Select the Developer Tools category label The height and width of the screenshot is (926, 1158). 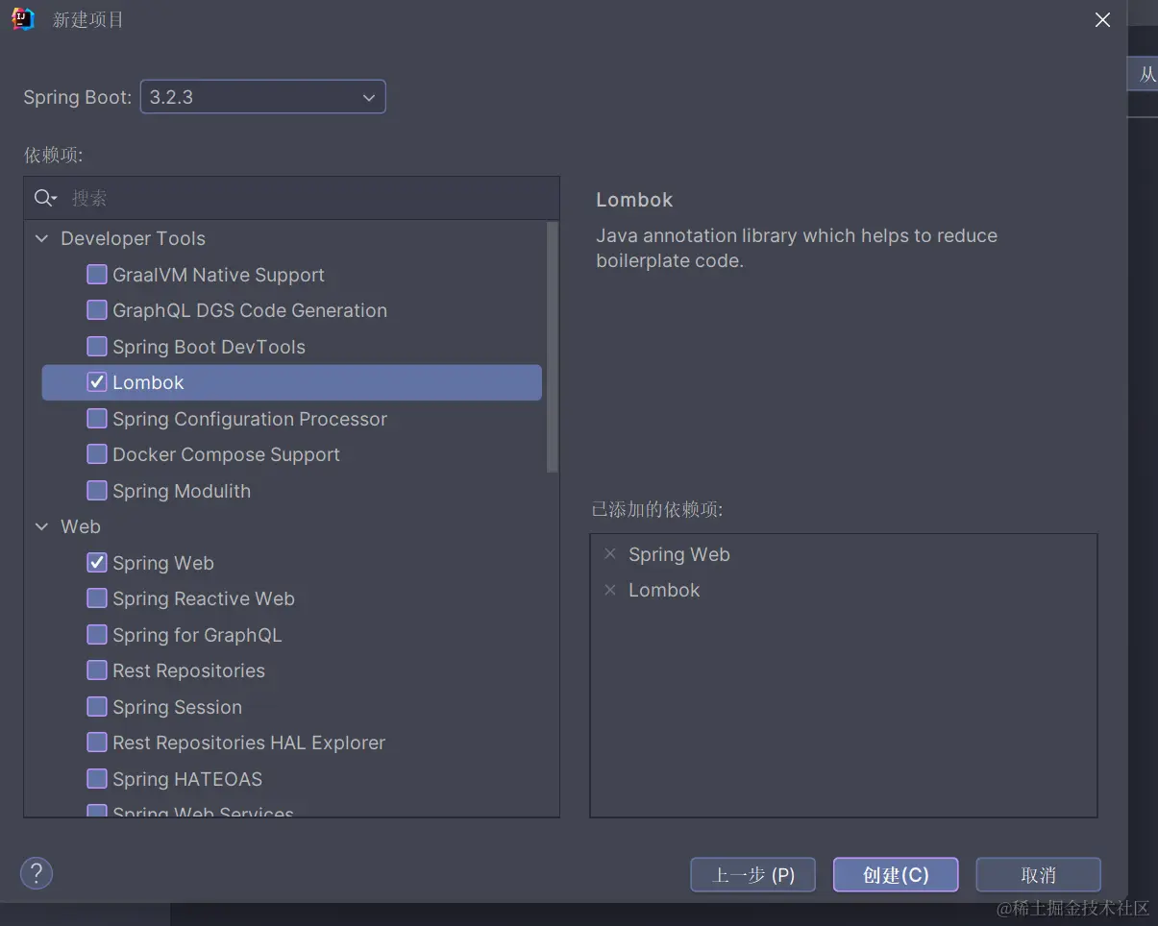tap(133, 238)
